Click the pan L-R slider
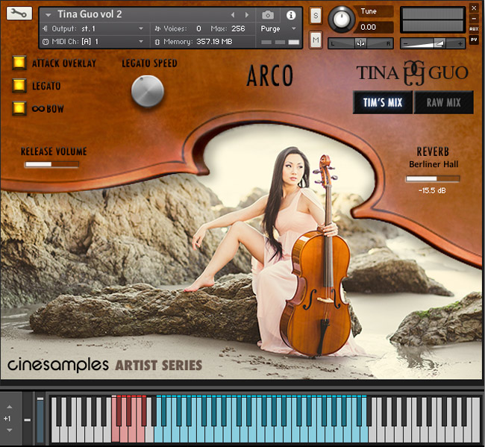485x447 pixels. [360, 43]
